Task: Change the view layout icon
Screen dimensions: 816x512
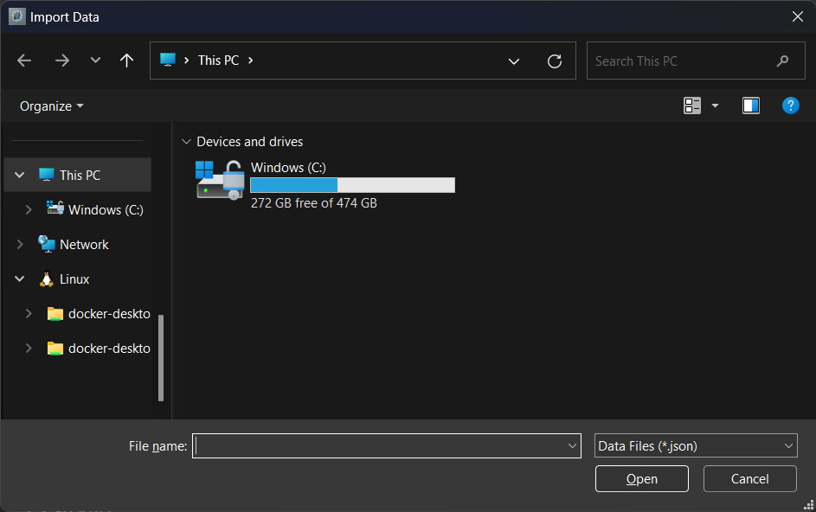Action: (x=692, y=106)
